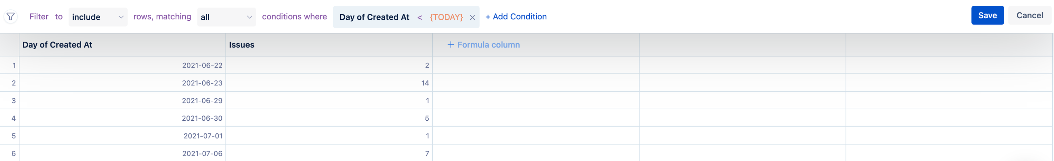1054x161 pixels.
Task: Click the filter funnel icon
Action: click(11, 17)
